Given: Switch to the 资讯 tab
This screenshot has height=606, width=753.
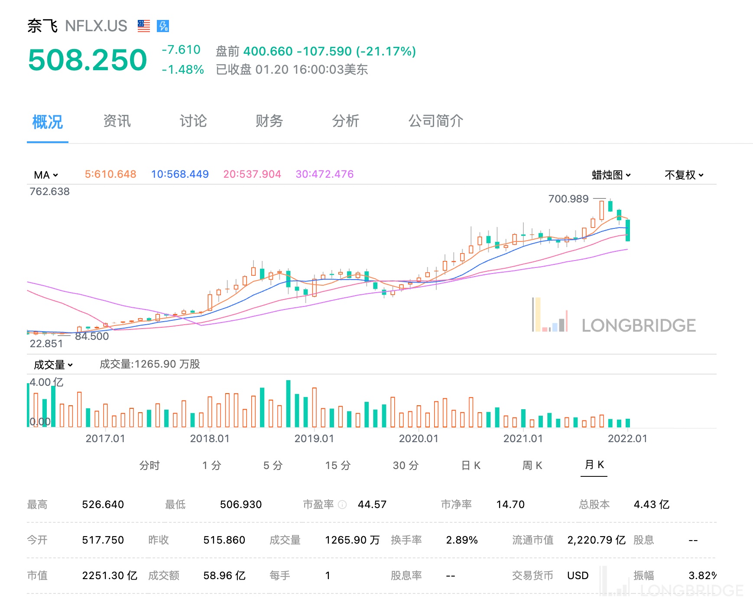Looking at the screenshot, I should coord(117,121).
